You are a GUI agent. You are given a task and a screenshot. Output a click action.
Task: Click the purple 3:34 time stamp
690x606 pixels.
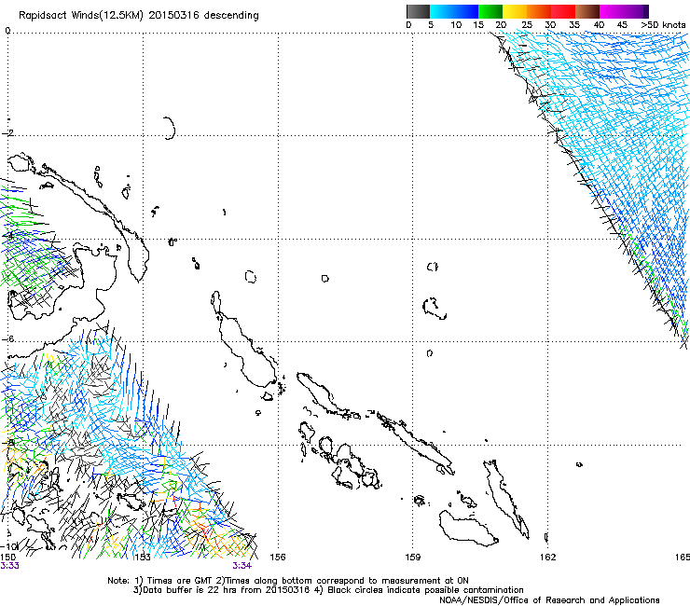[x=242, y=566]
